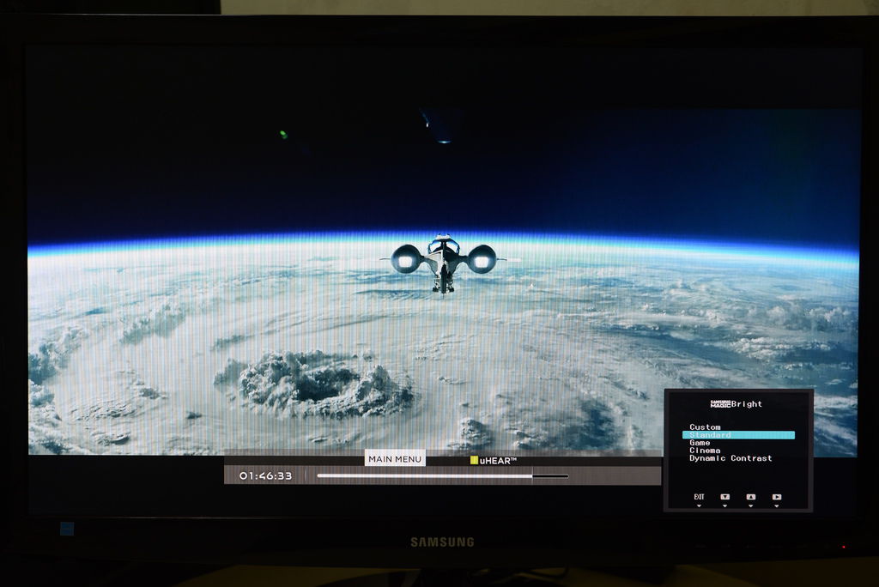Choose Cinema mode in MagicBright menu
The width and height of the screenshot is (879, 587).
coord(705,451)
